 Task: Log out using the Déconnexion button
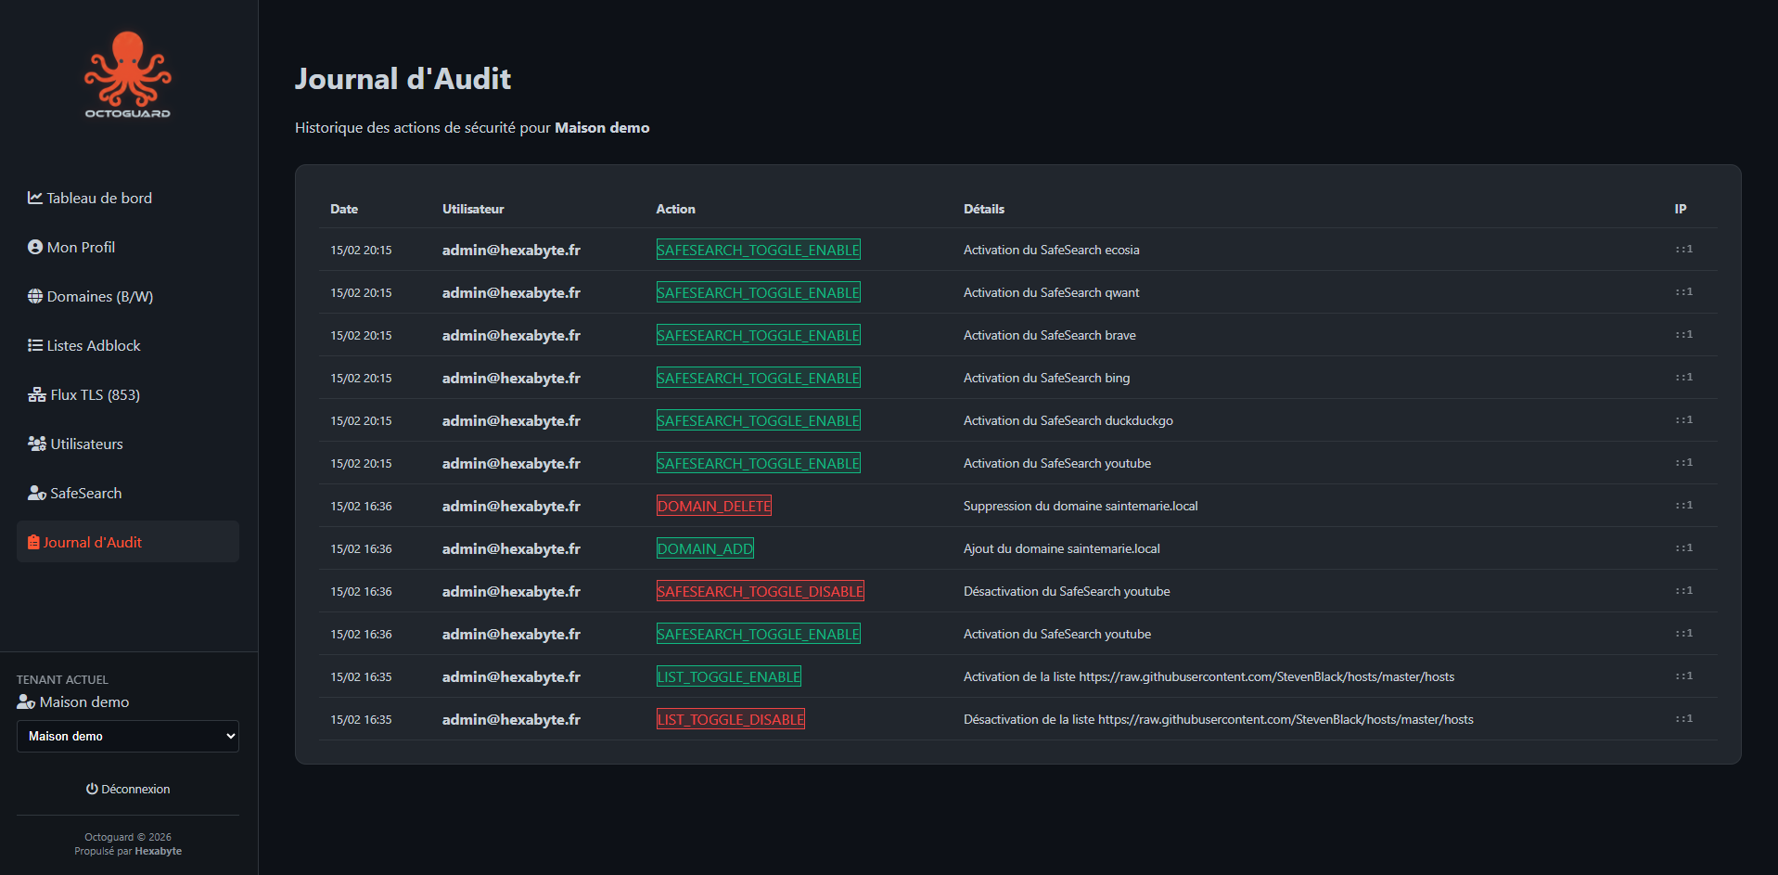coord(128,789)
